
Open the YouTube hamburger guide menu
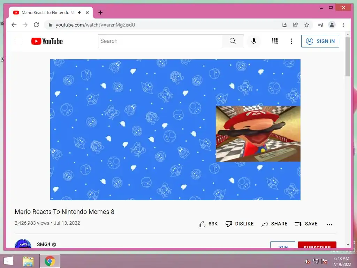tap(19, 41)
